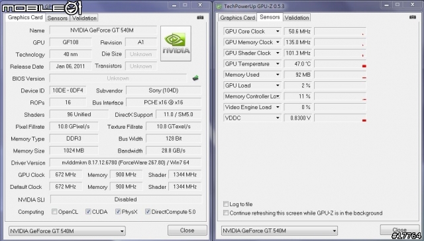Open GPU Shader Clock sensor dropdown
Viewport: 424px width, 241px height.
278,53
